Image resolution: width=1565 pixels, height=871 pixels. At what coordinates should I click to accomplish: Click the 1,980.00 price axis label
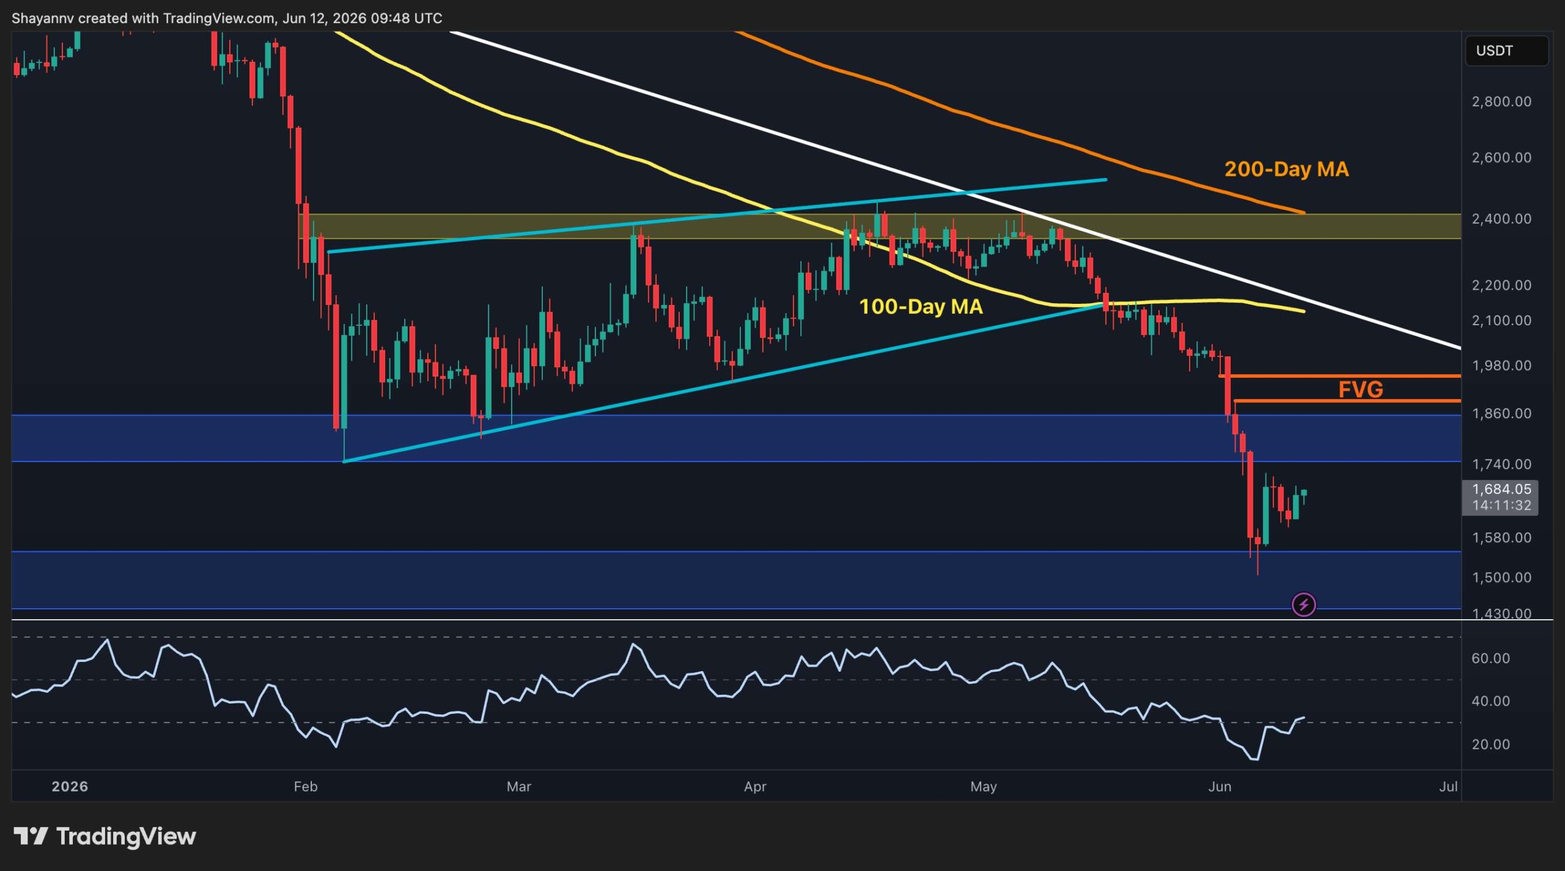(x=1501, y=366)
